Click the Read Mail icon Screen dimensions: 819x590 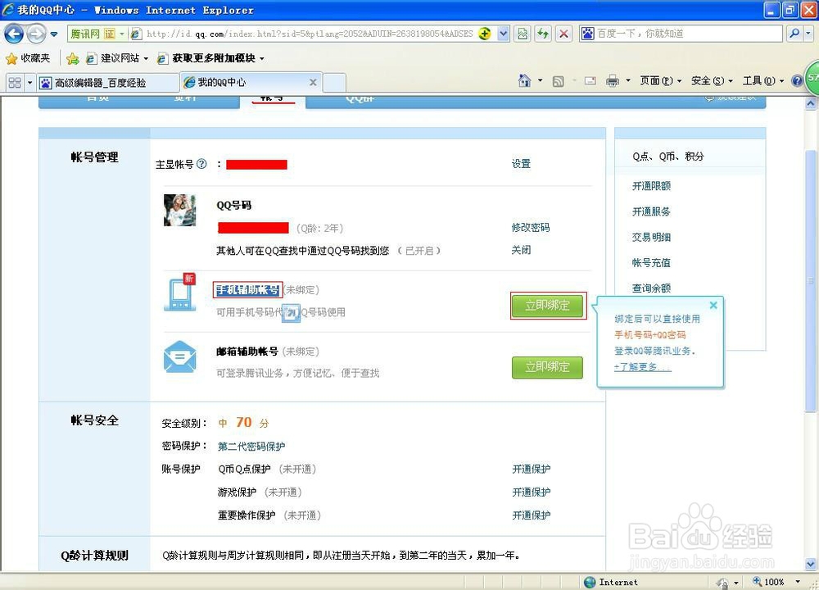tap(590, 81)
